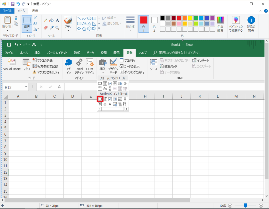Open the shape outline (輪郭) dropdown
This screenshot has width=269, height=209.
(x=110, y=18)
